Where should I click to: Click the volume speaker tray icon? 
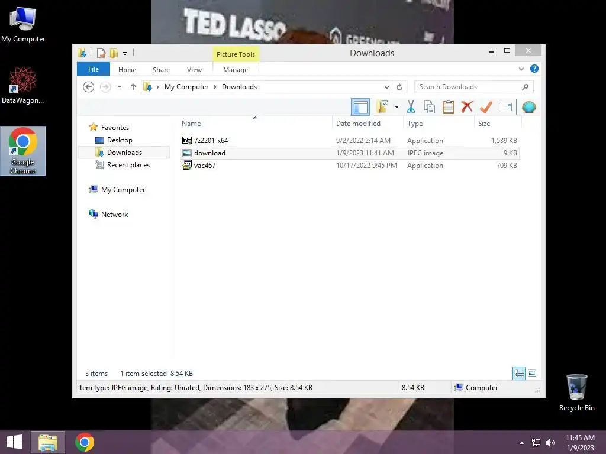(550, 443)
